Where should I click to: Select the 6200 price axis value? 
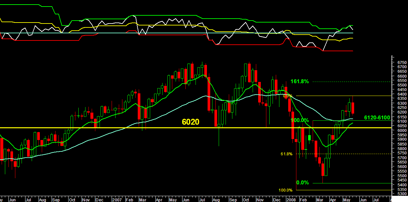click(x=402, y=112)
